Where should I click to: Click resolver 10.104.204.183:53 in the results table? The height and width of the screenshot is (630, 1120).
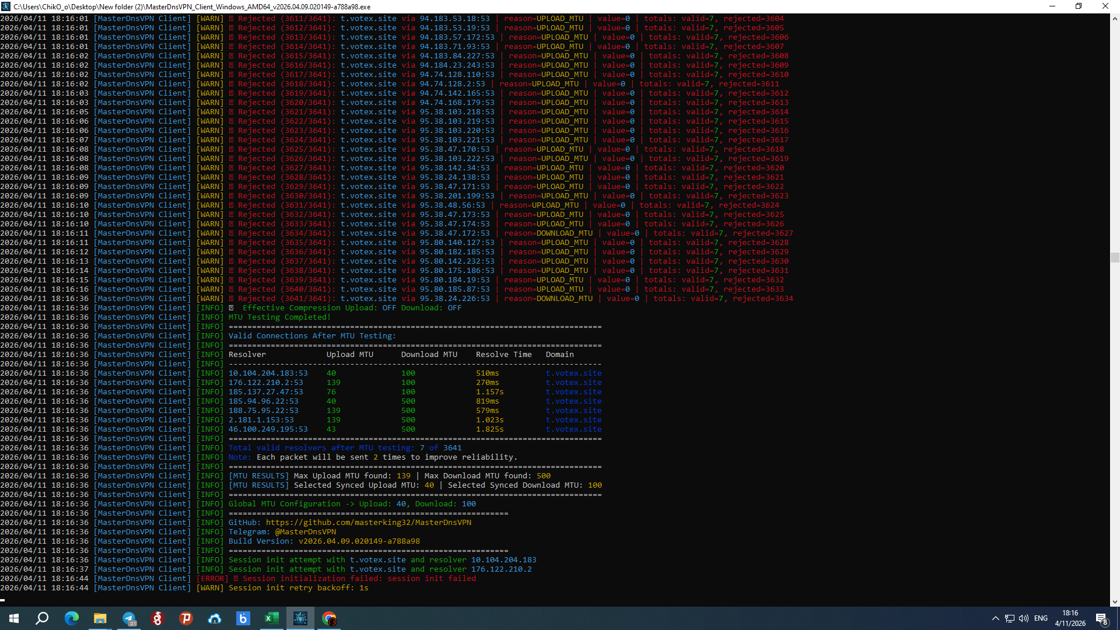click(x=268, y=373)
